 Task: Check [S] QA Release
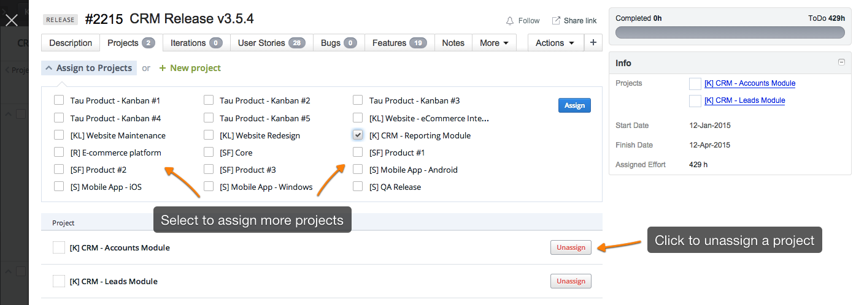tap(358, 186)
